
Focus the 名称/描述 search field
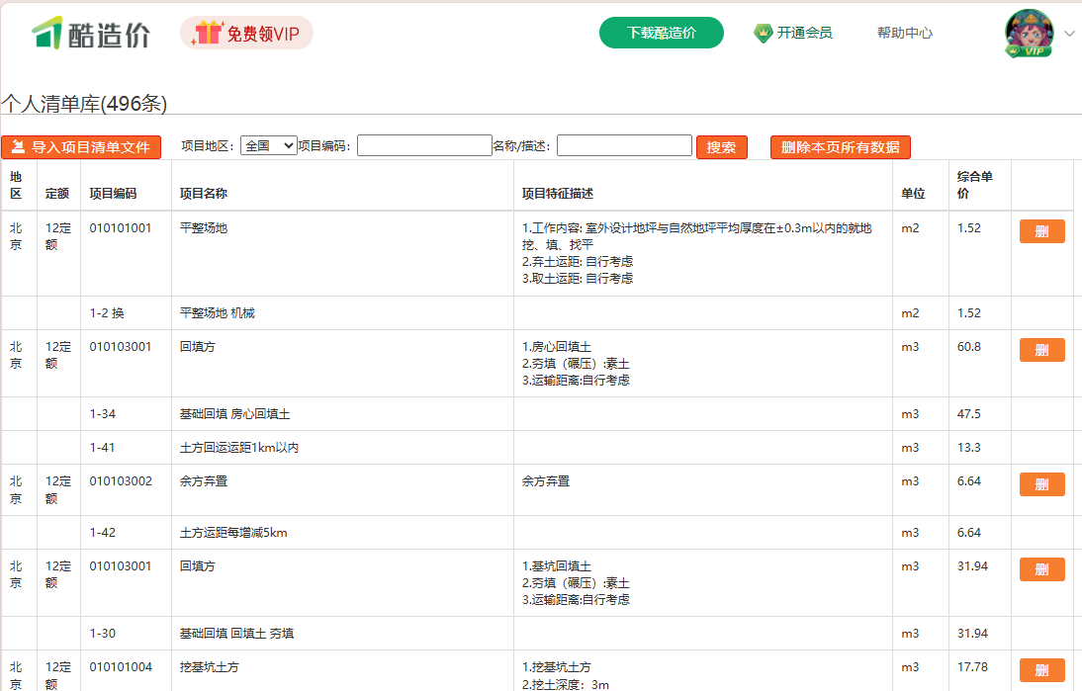pyautogui.click(x=624, y=145)
